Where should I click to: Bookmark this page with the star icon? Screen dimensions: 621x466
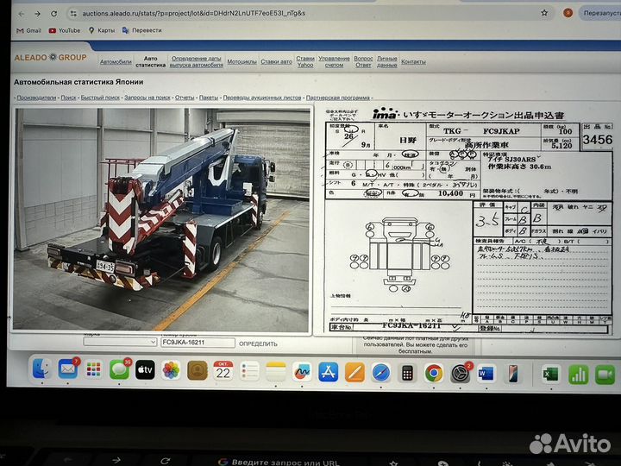tap(544, 13)
